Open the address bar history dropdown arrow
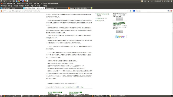 (129, 11)
